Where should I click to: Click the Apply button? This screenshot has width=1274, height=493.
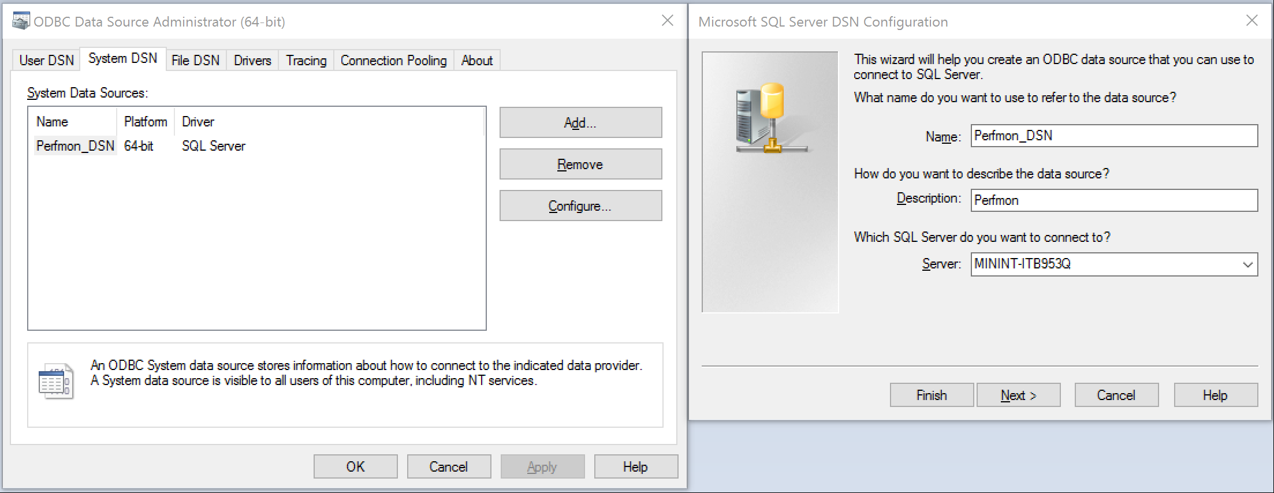(542, 466)
